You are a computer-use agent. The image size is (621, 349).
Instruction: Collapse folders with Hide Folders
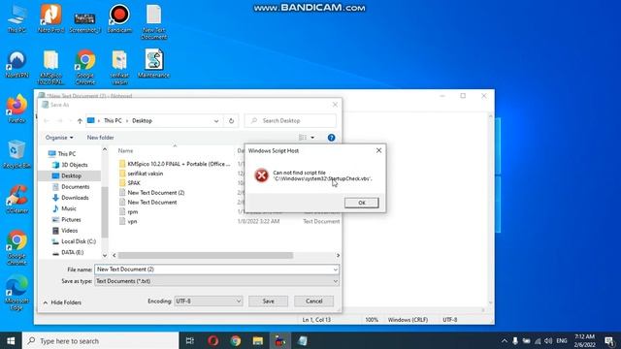click(x=62, y=302)
